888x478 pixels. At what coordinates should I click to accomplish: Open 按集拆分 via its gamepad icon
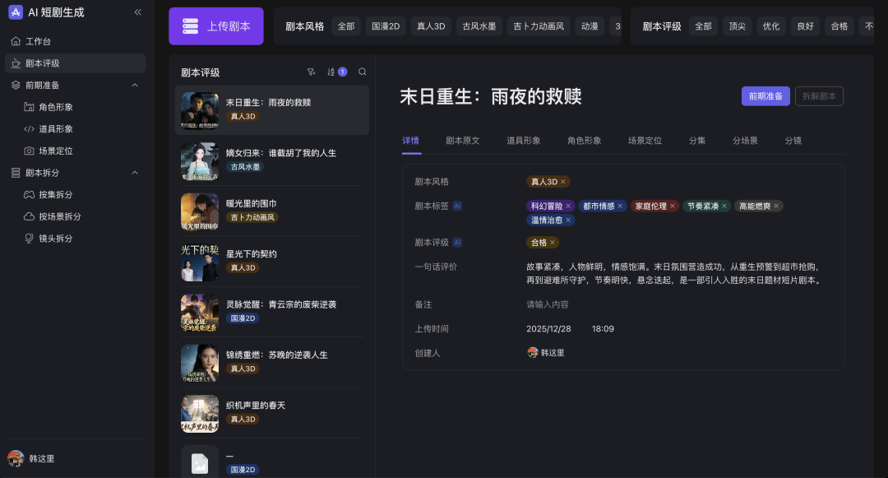pos(27,194)
